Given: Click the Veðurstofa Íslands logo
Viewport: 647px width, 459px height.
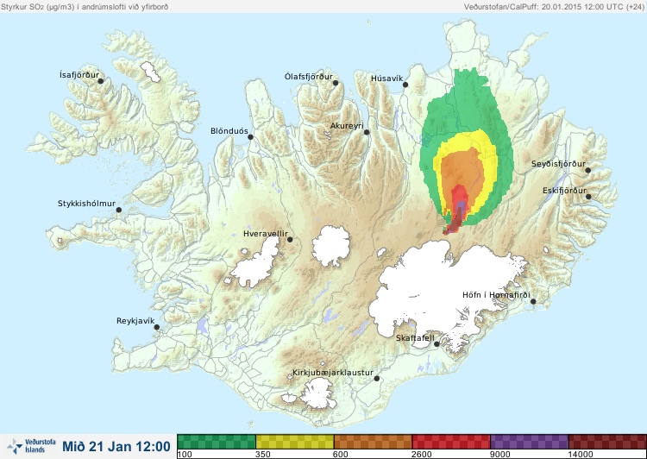Looking at the screenshot, I should click(x=31, y=446).
